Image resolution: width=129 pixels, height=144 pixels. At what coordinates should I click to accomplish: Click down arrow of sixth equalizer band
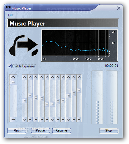(52, 120)
